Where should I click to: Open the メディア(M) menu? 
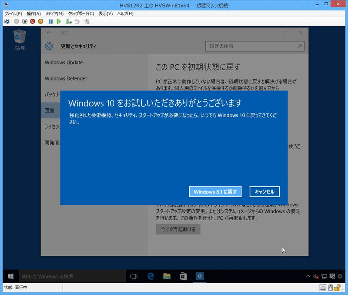[54, 14]
